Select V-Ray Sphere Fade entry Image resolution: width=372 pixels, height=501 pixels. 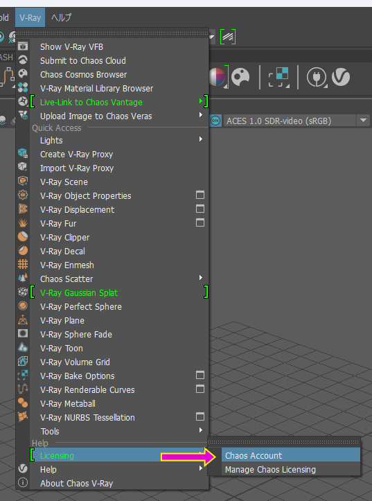[119, 335]
